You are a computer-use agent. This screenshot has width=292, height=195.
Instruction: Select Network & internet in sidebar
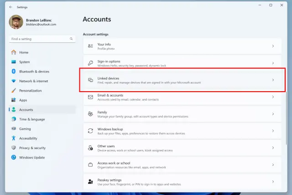[x=33, y=81]
